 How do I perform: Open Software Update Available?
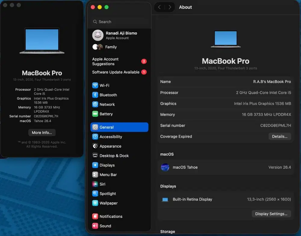(x=119, y=72)
